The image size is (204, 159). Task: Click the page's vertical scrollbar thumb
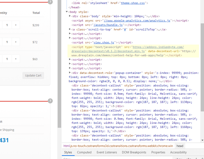click(x=60, y=64)
